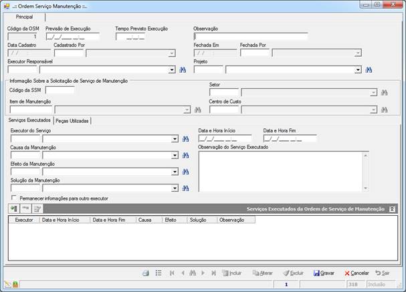The width and height of the screenshot is (406, 292).
Task: Click the add service row icon
Action: point(14,208)
